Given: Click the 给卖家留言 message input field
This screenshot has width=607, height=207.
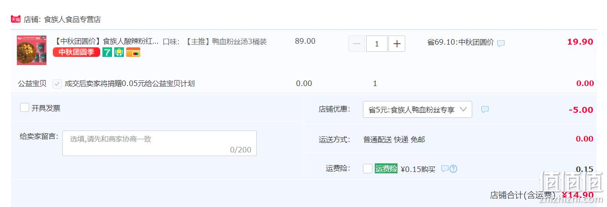Looking at the screenshot, I should click(159, 143).
